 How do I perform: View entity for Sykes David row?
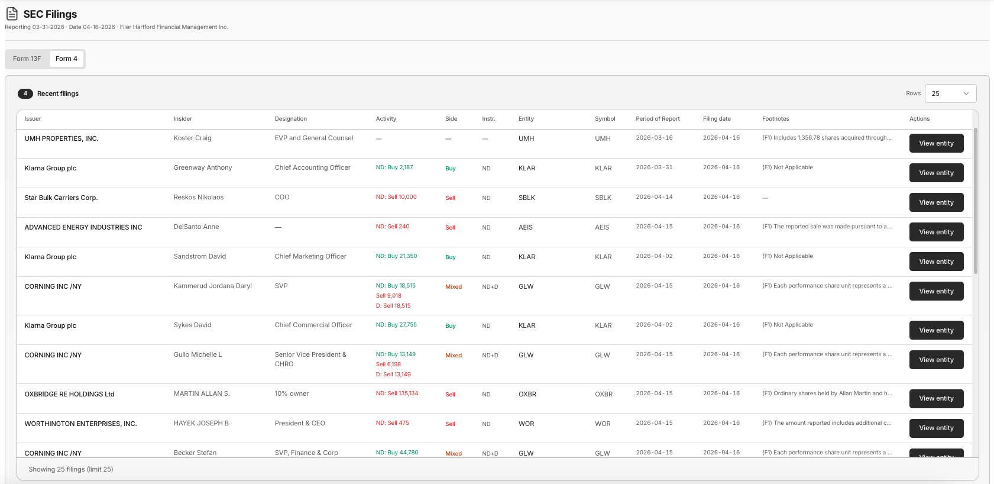[x=936, y=330]
